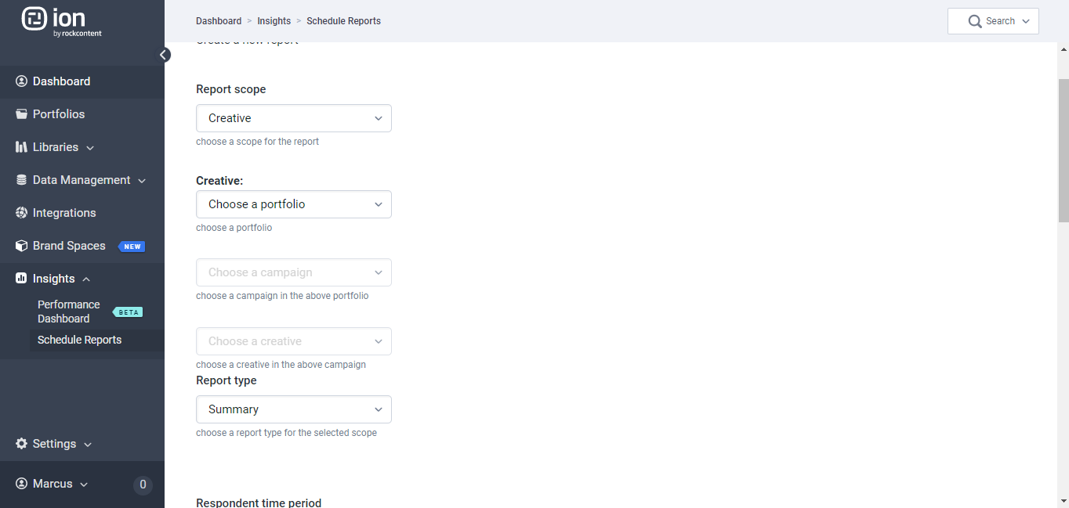Click the Dashboard breadcrumb link
1069x508 pixels.
pos(219,21)
